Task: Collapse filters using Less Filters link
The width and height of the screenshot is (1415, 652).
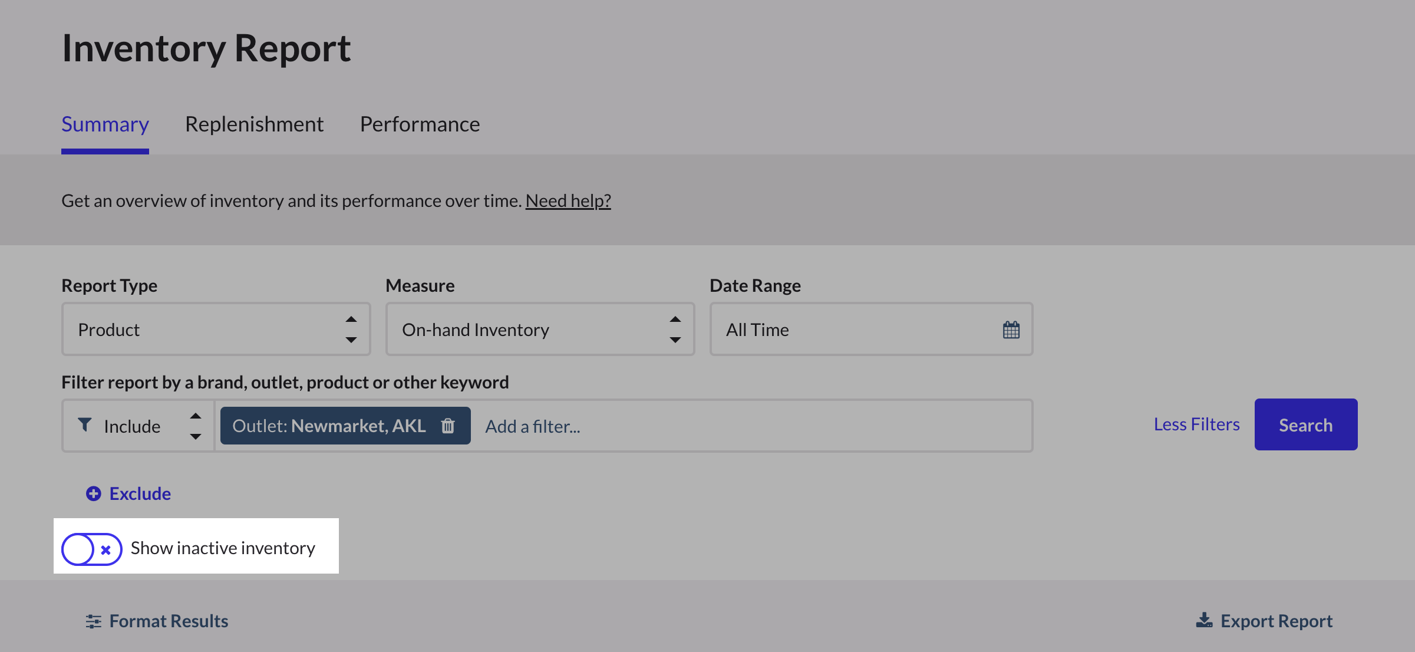Action: 1196,424
